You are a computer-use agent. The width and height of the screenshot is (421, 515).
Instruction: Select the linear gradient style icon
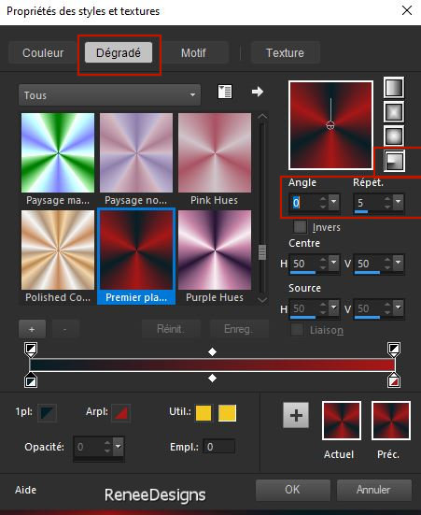tap(393, 88)
